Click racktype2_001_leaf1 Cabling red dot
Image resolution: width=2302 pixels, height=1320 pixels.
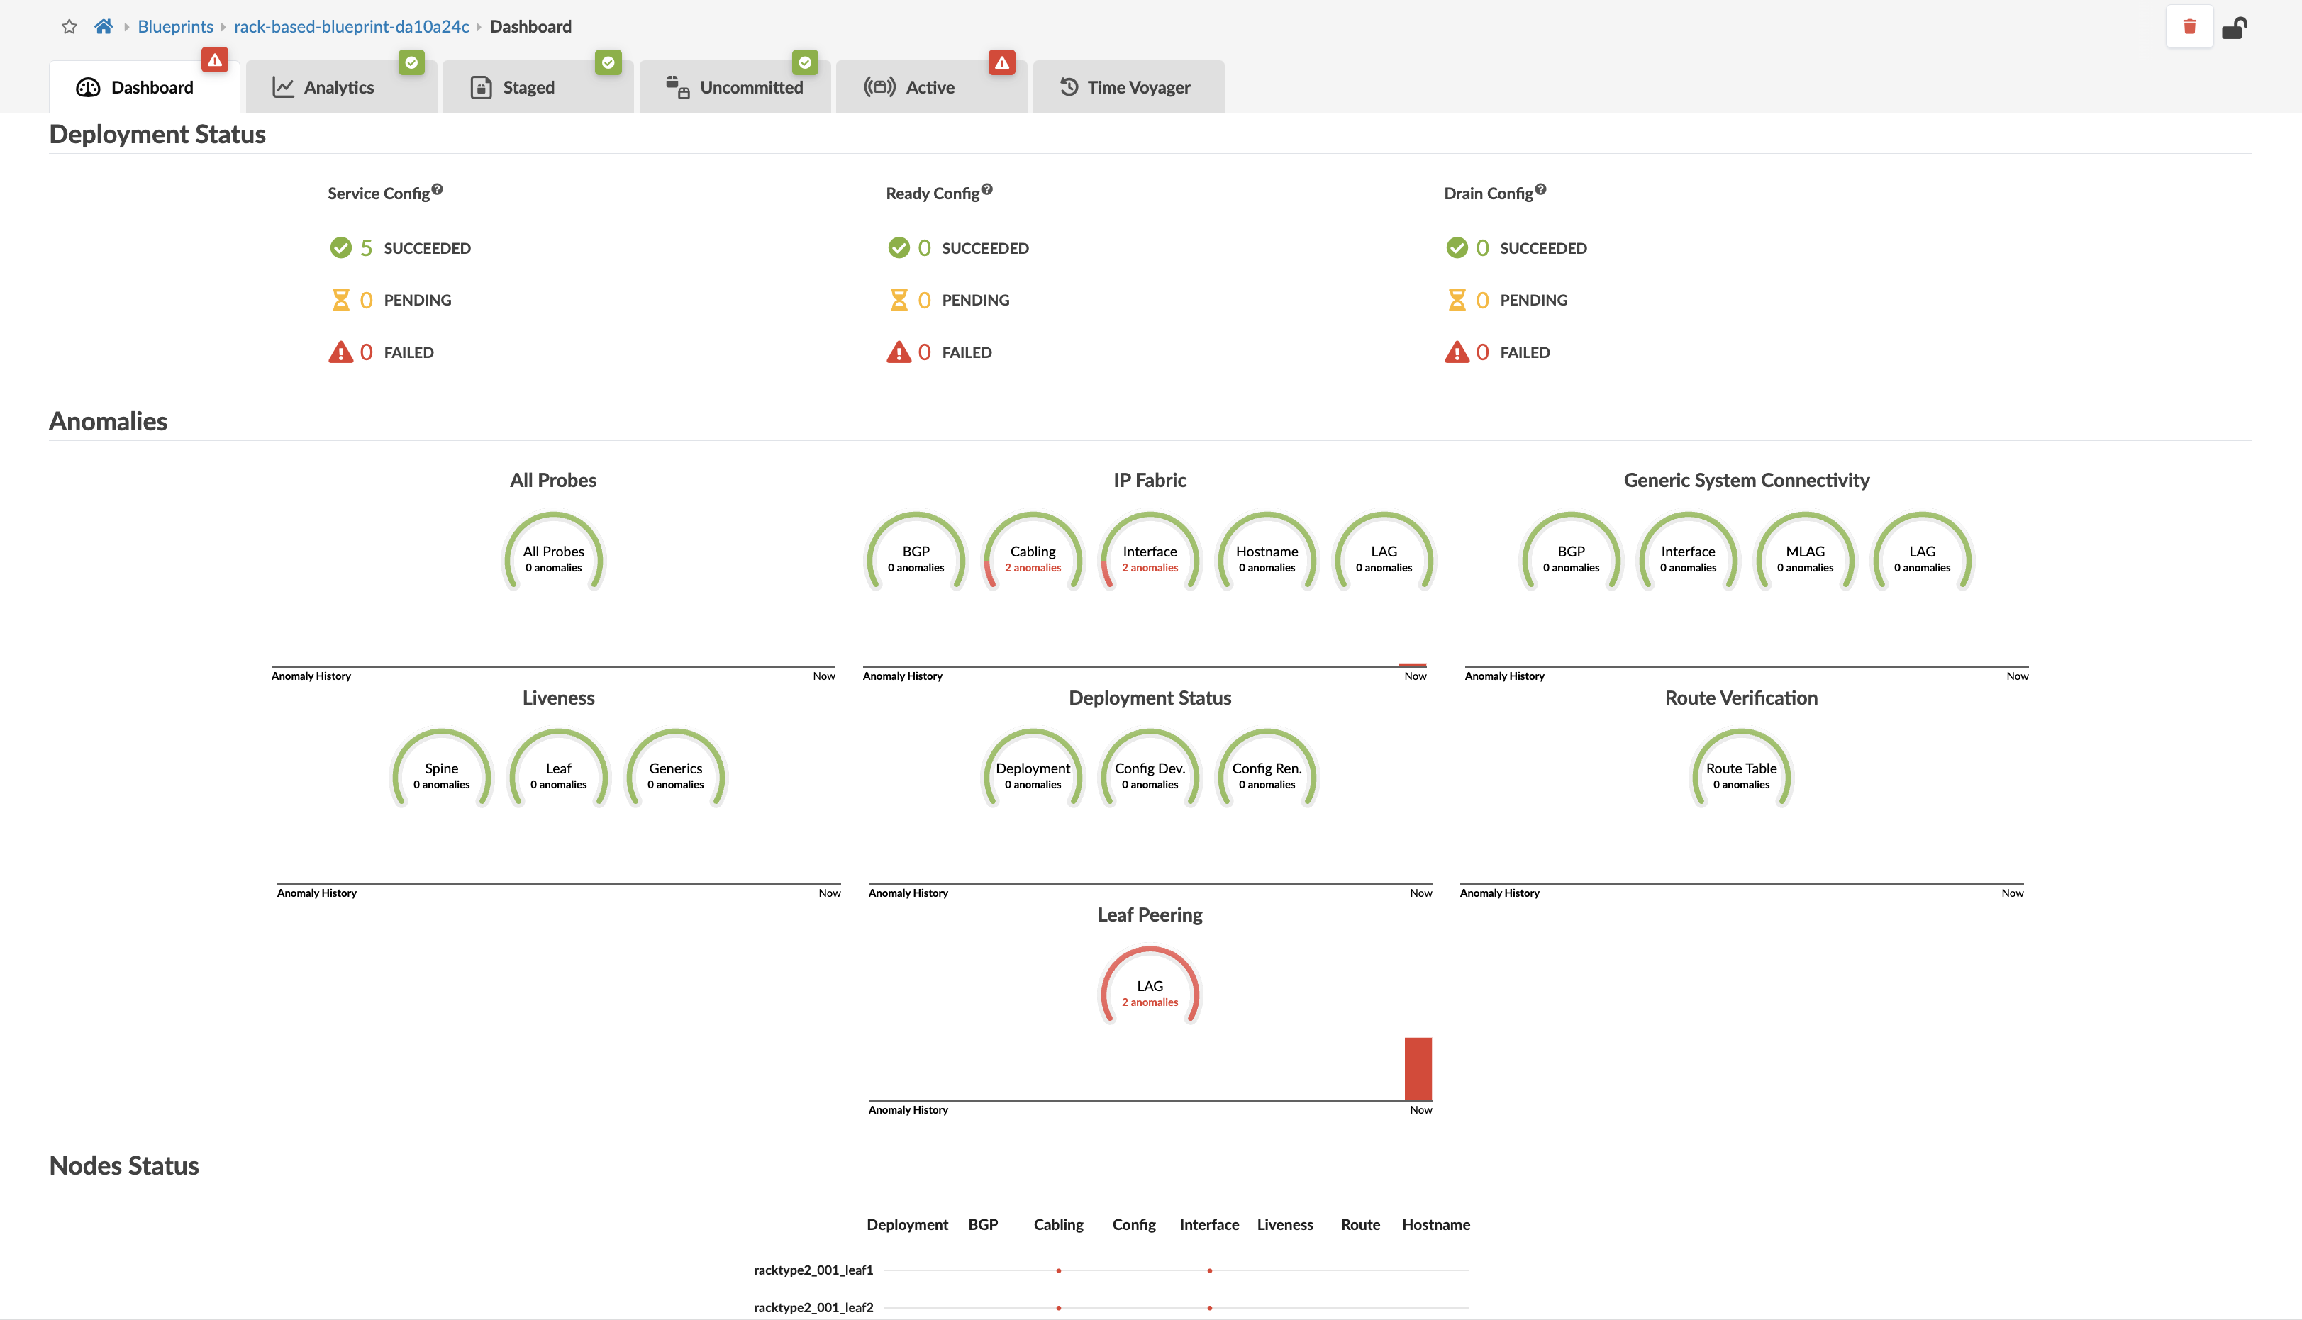(1058, 1270)
